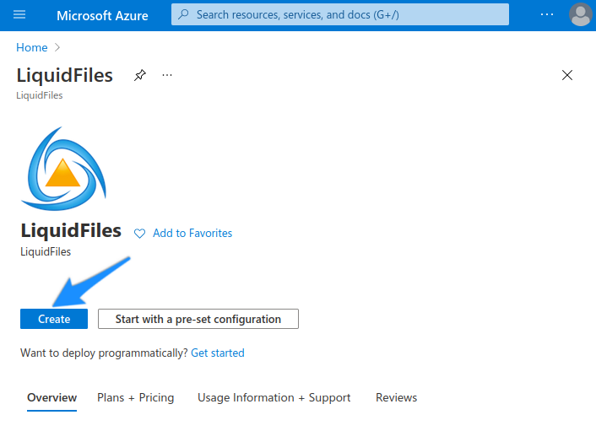Click the LiquidFiles publisher text under the Add to Favorites heading
Viewport: 596px width, 431px height.
click(x=46, y=251)
